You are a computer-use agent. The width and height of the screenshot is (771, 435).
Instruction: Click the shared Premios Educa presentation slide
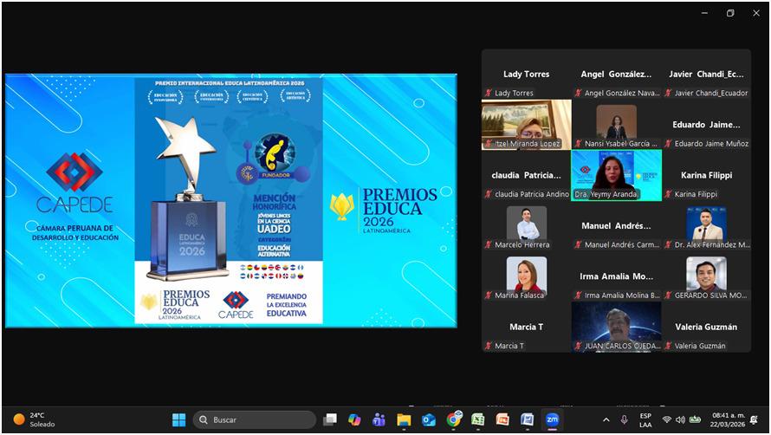point(230,200)
